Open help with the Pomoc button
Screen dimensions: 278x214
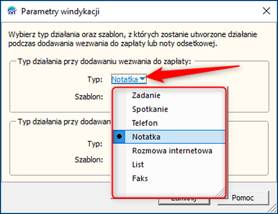tap(243, 198)
